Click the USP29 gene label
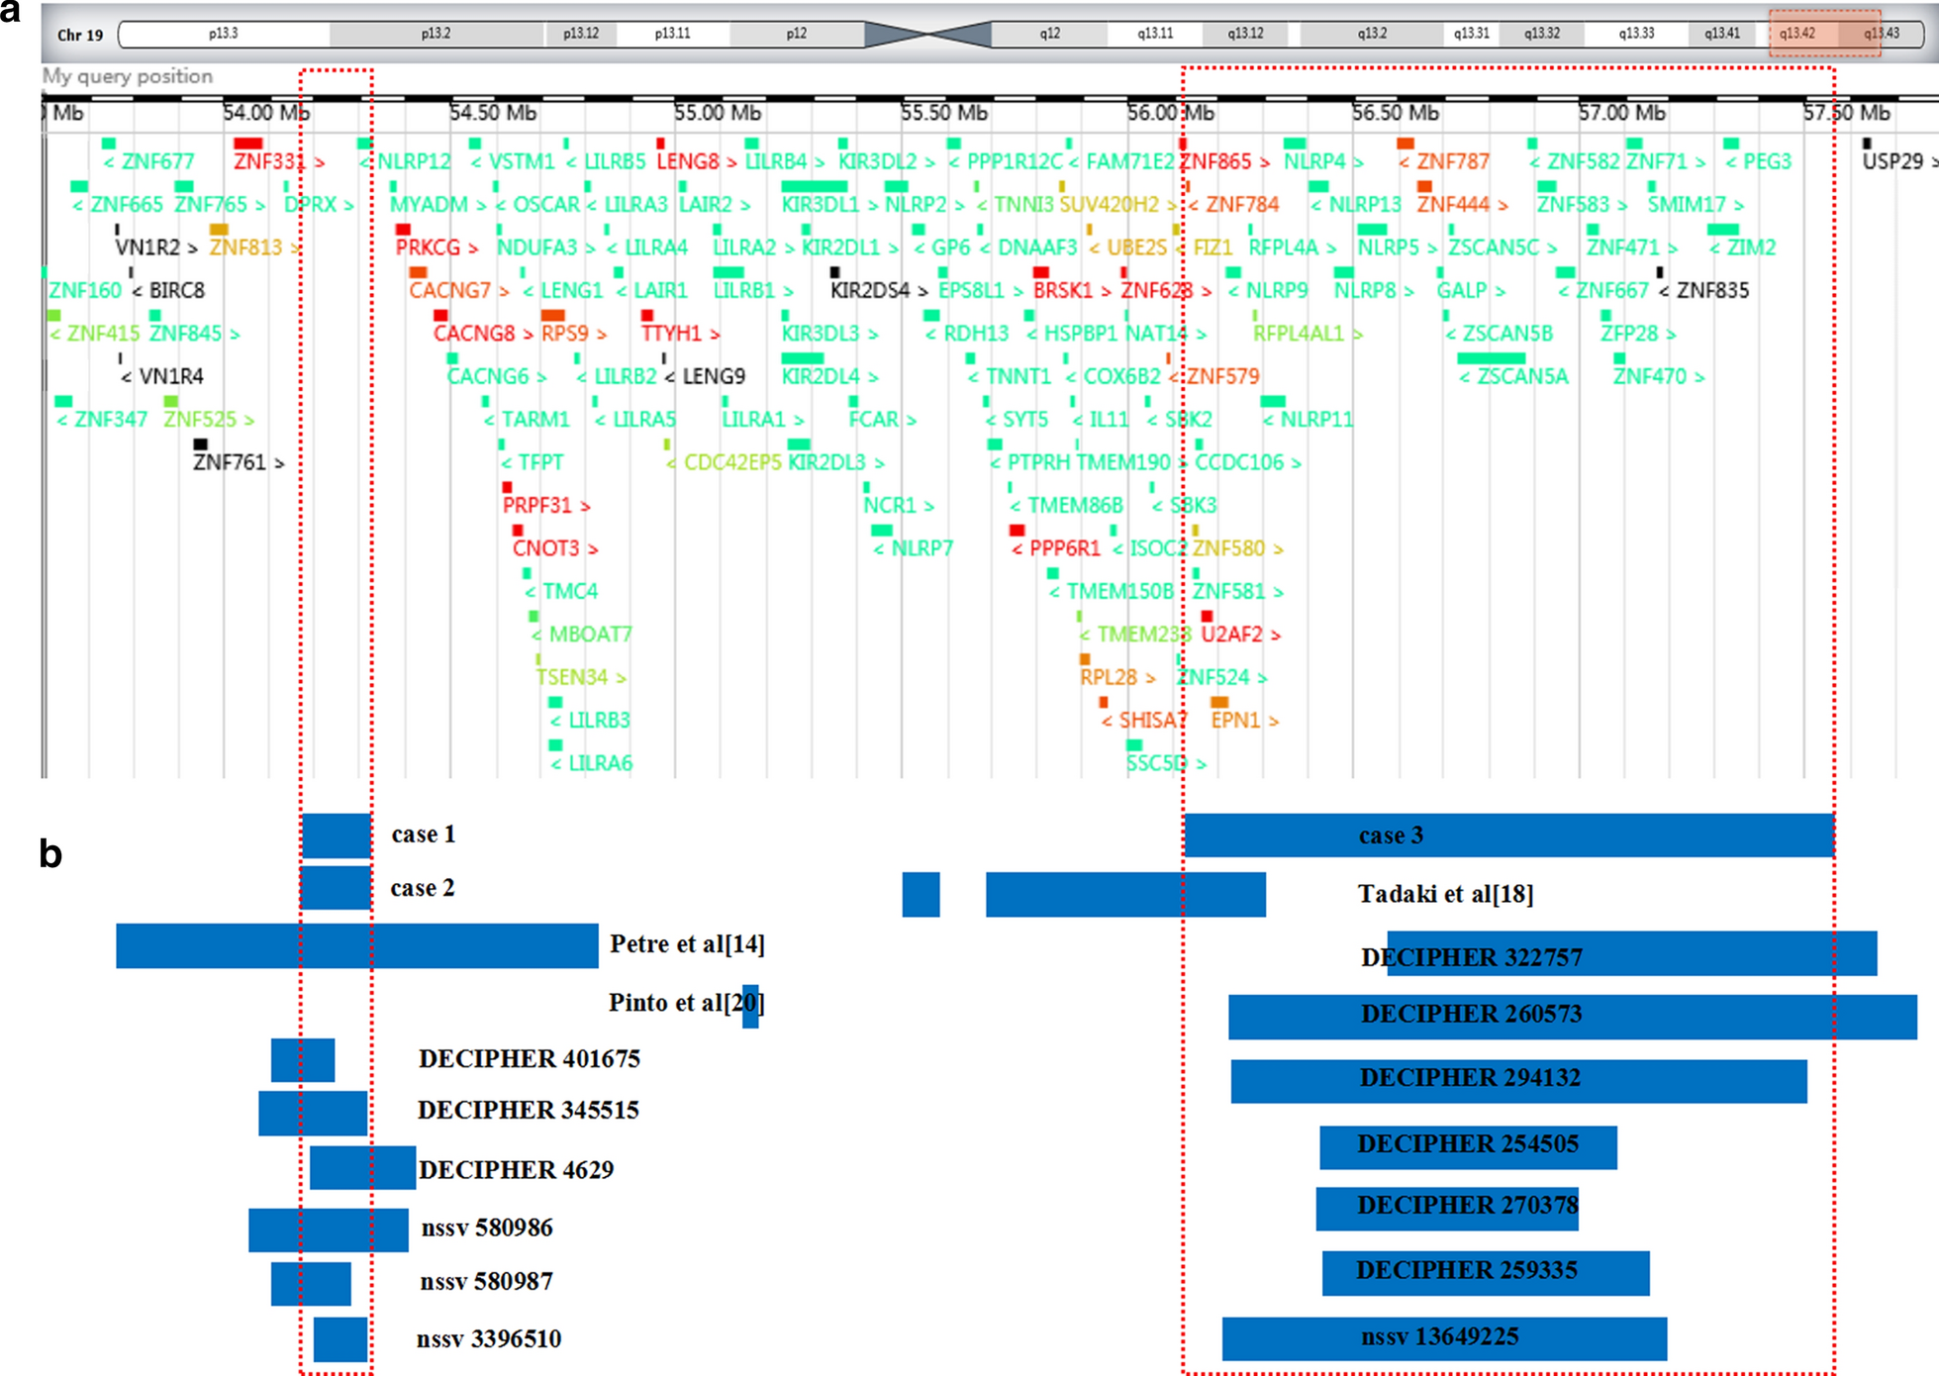This screenshot has height=1376, width=1939. (1892, 161)
